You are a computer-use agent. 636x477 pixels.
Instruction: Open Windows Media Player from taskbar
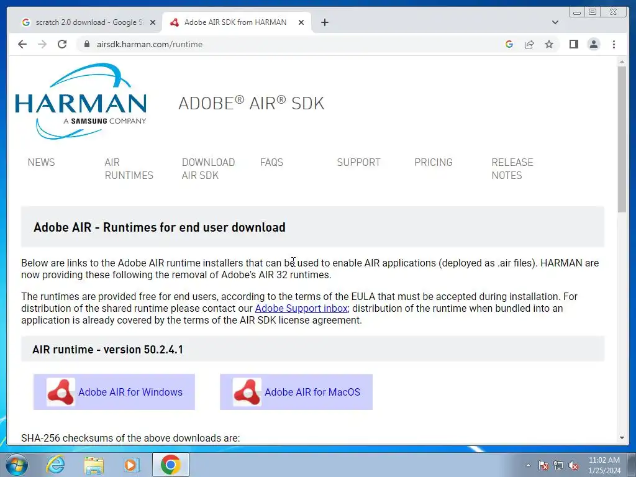pyautogui.click(x=132, y=465)
